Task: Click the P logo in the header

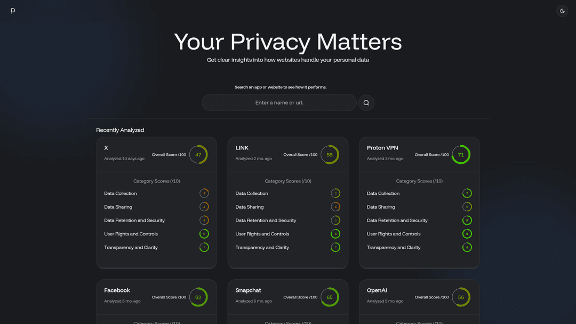Action: pos(13,11)
